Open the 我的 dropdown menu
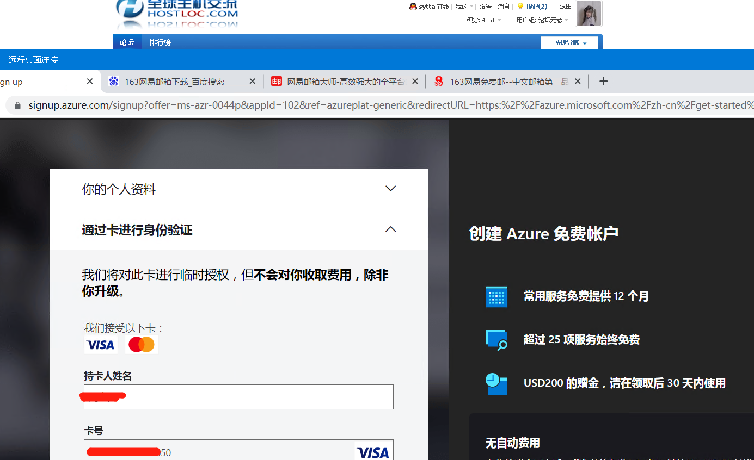 pyautogui.click(x=461, y=7)
